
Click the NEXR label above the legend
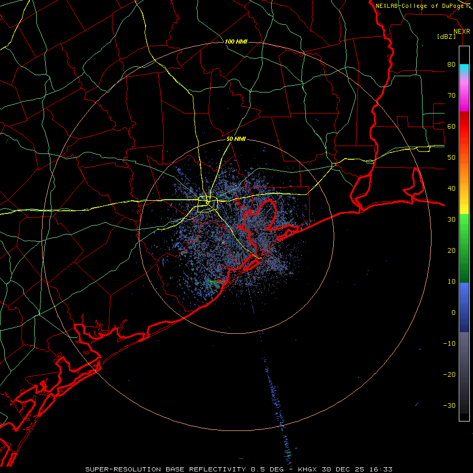pos(461,32)
